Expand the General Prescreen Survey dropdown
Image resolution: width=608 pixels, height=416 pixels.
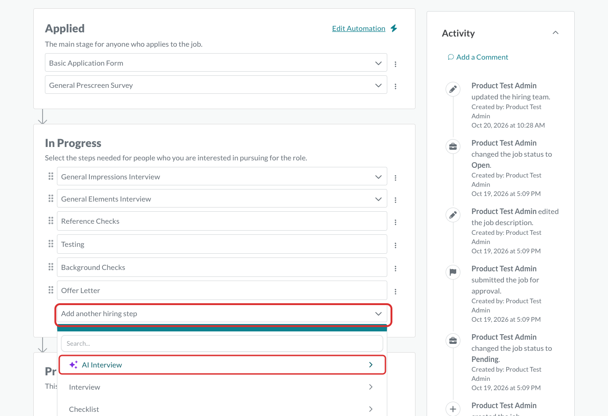point(378,85)
